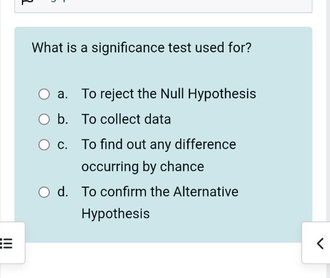Click answer text 'To reject the Null Hypothesis'
330x278 pixels.
[168, 94]
